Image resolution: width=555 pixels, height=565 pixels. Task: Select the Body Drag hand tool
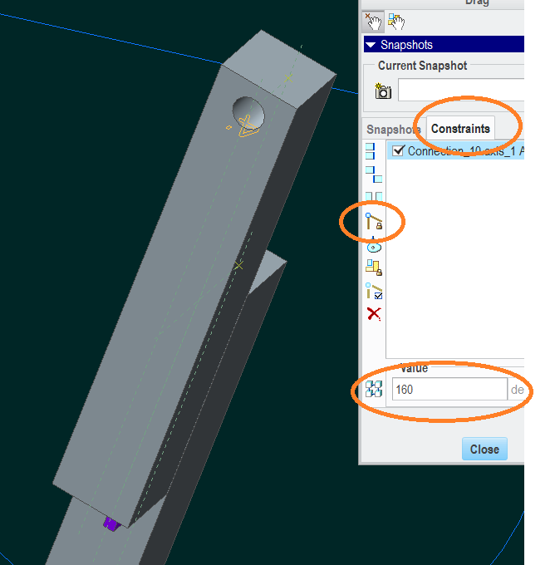pyautogui.click(x=396, y=22)
